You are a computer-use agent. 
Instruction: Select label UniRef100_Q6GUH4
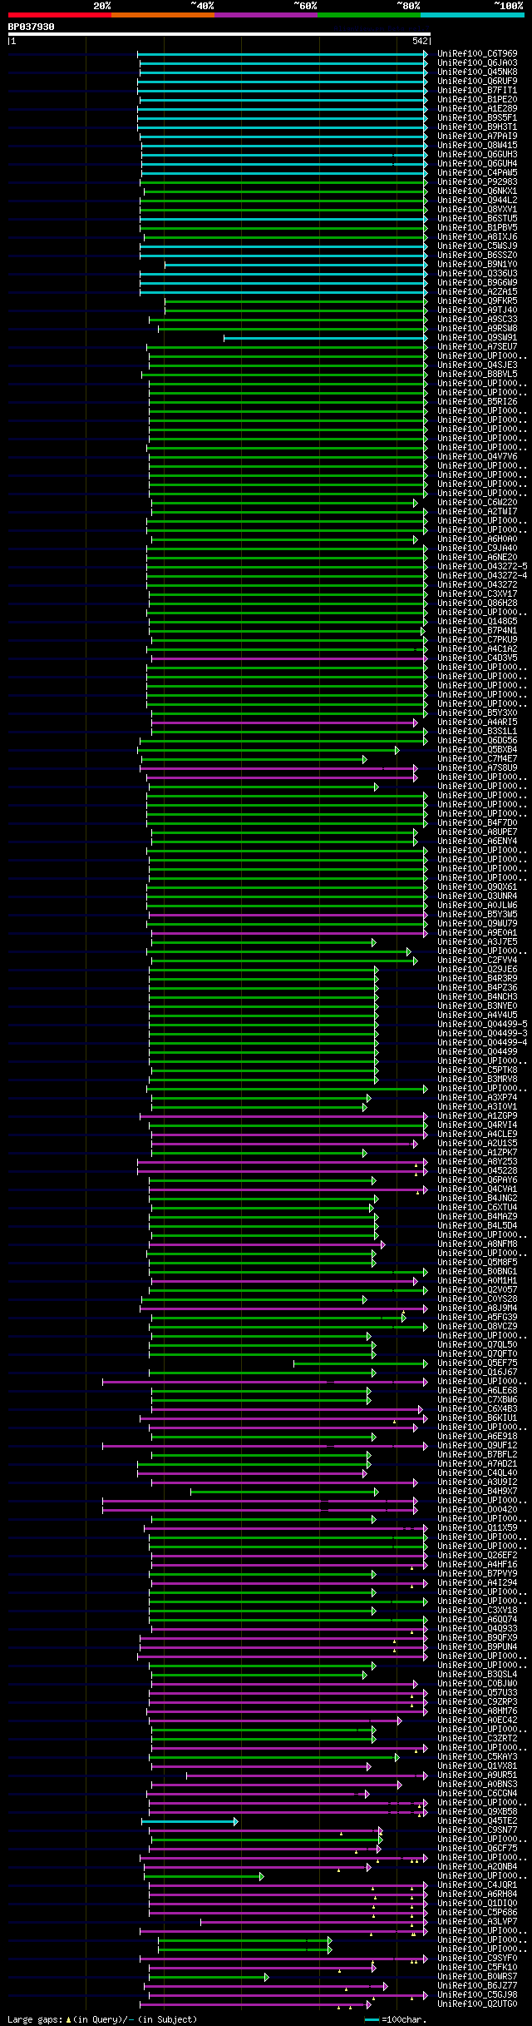point(477,164)
